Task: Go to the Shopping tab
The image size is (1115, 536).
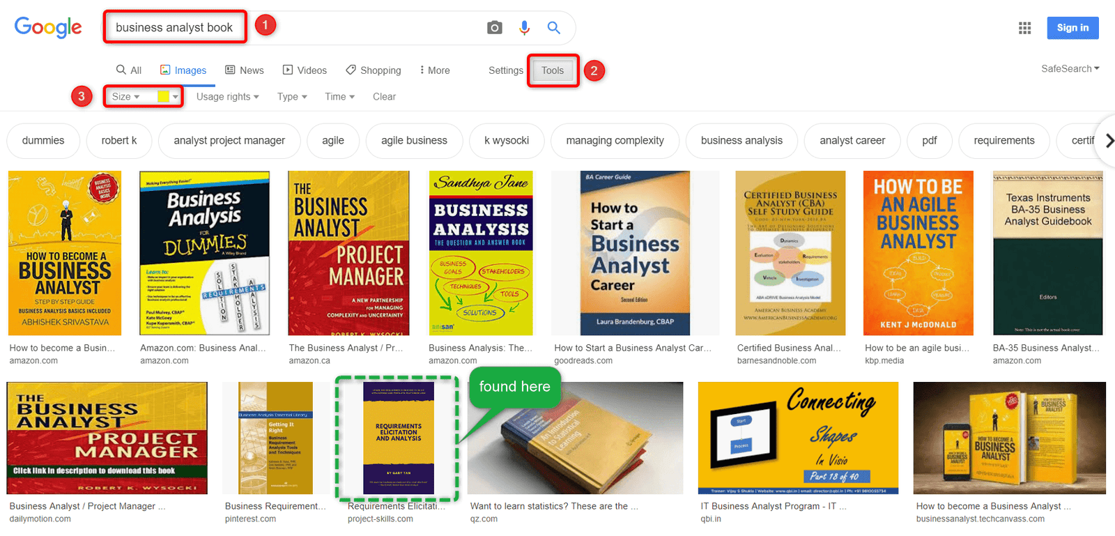Action: coord(374,70)
